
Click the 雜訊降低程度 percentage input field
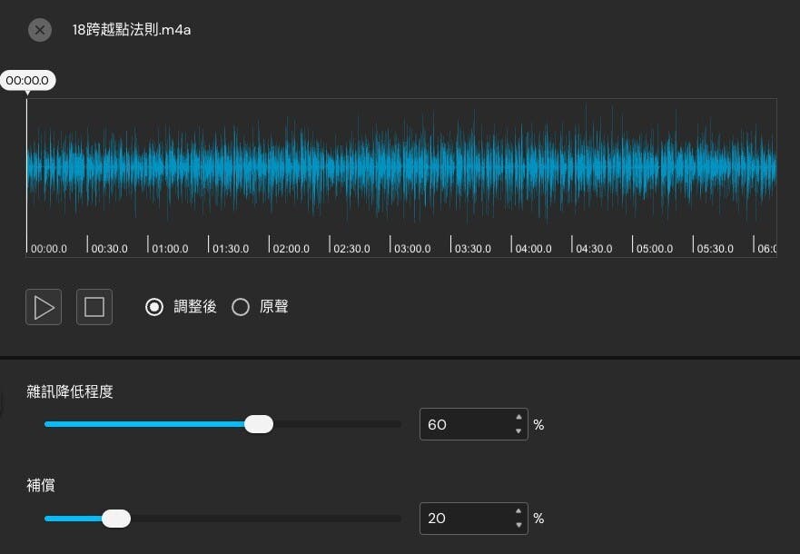[x=463, y=424]
